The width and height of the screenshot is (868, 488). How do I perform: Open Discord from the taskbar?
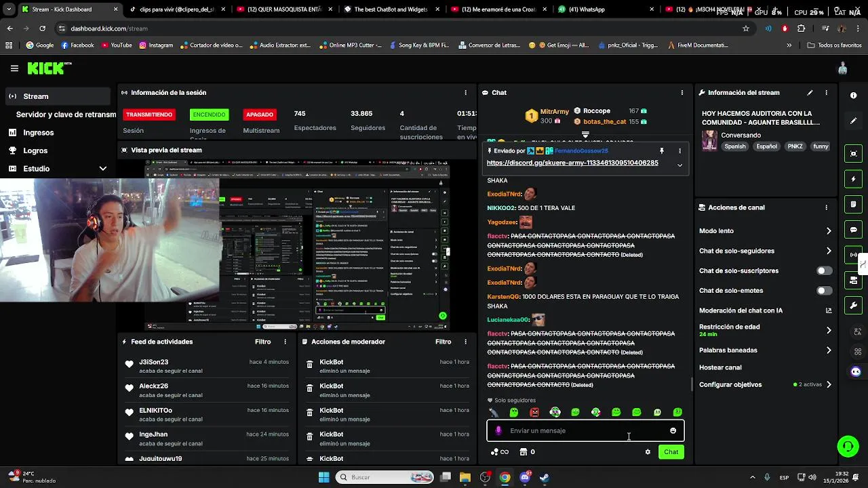pos(525,477)
